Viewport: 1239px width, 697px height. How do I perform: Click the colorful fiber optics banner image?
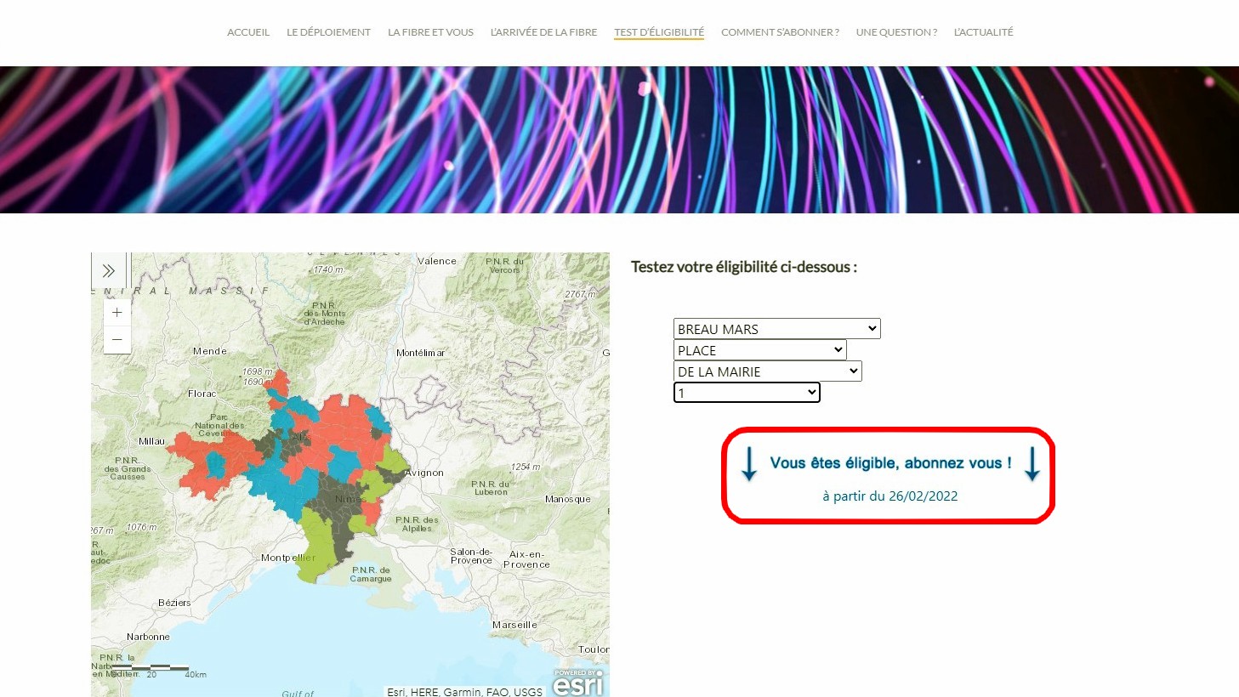click(619, 139)
